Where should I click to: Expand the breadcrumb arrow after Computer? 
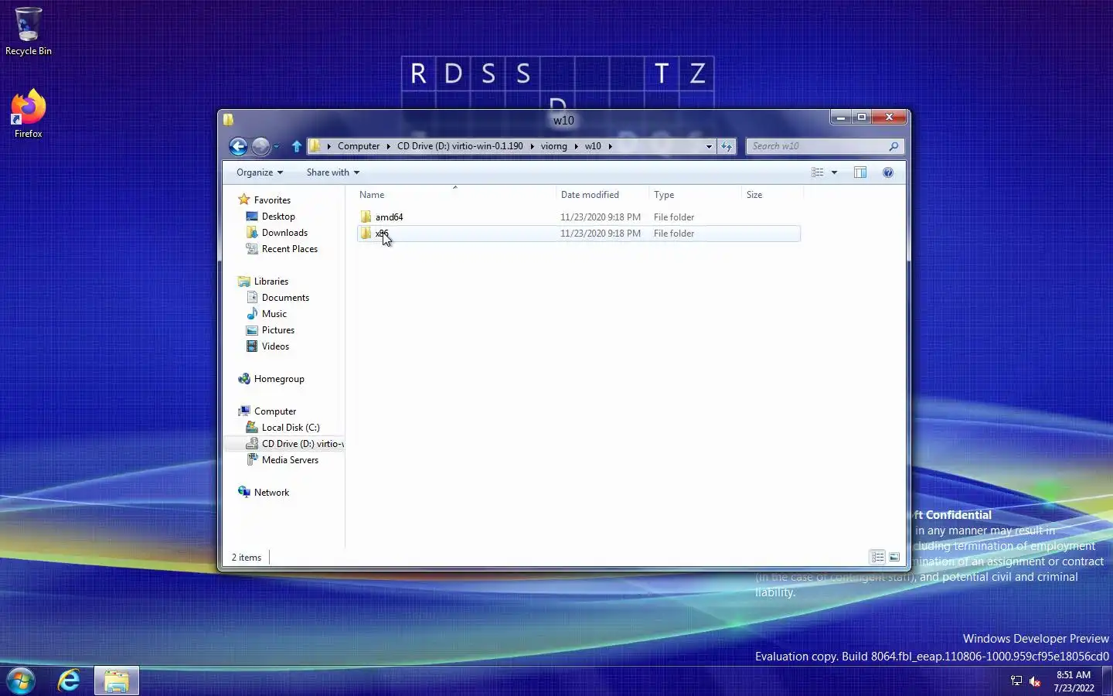tap(389, 146)
